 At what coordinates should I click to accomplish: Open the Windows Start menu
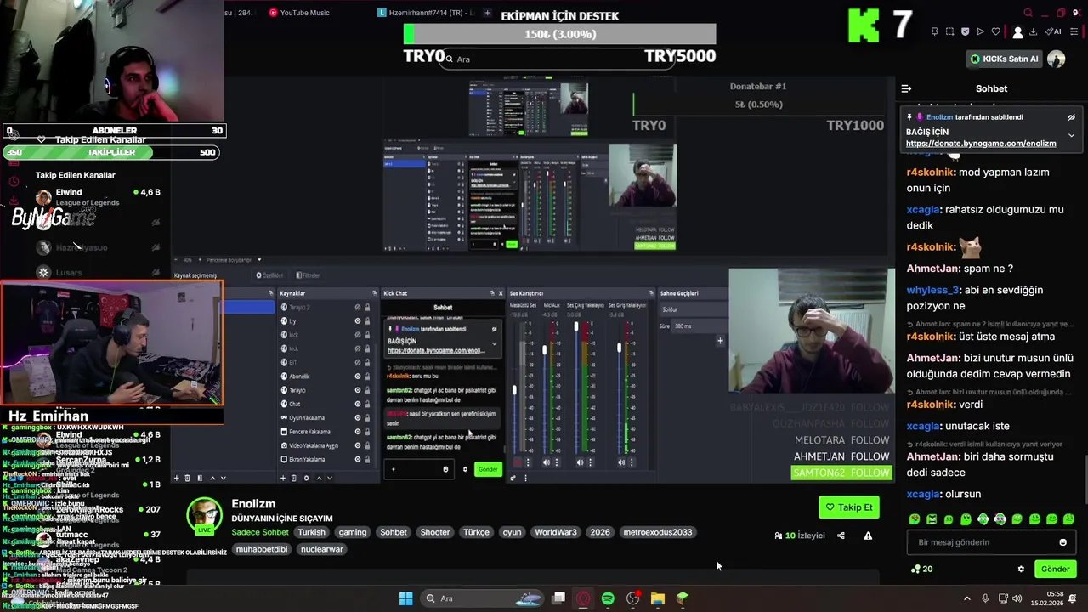405,598
